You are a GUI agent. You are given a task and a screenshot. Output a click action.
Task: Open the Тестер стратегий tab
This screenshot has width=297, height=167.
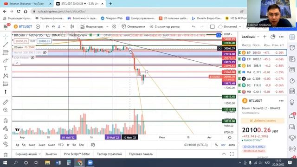tap(110, 154)
